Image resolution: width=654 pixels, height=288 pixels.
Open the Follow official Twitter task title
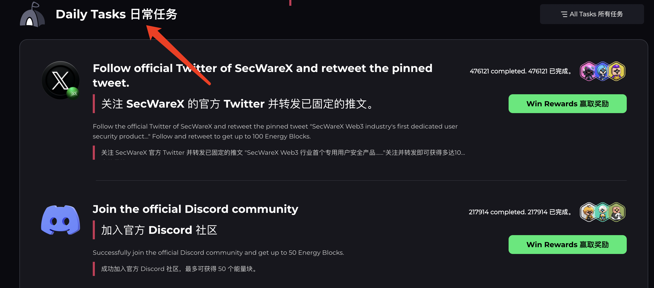263,75
